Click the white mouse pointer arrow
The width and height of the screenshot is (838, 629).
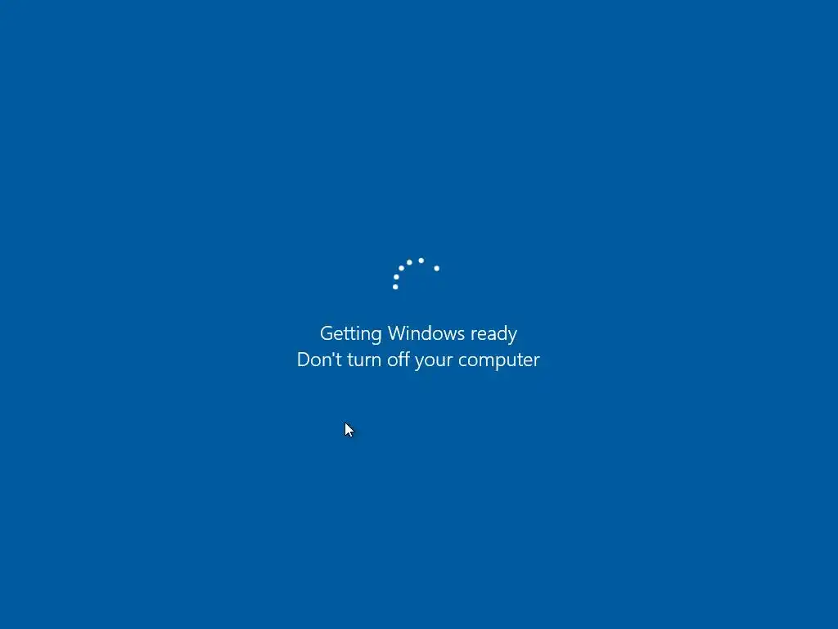(349, 430)
